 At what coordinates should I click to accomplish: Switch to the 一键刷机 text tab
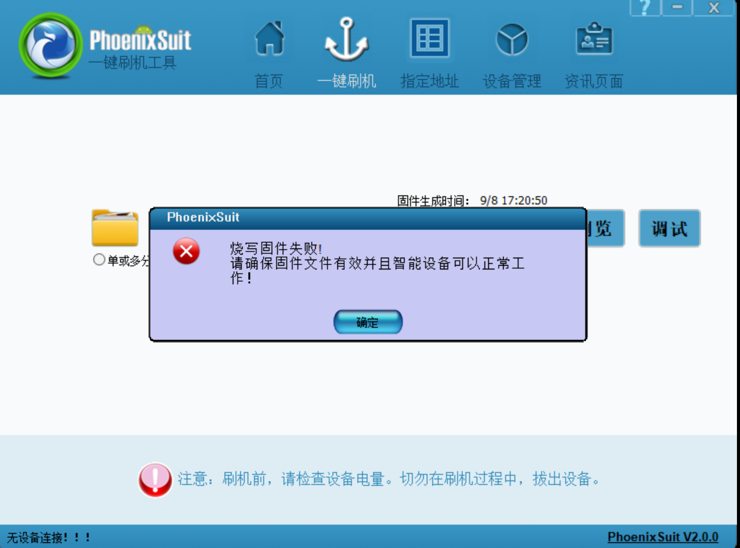pyautogui.click(x=347, y=81)
